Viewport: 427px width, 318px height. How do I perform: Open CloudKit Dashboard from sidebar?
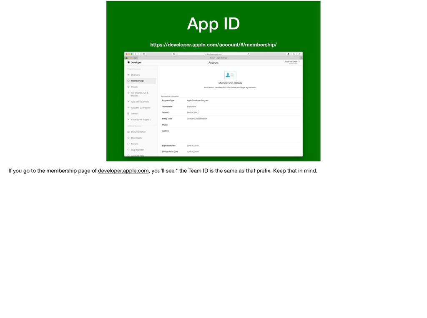141,108
